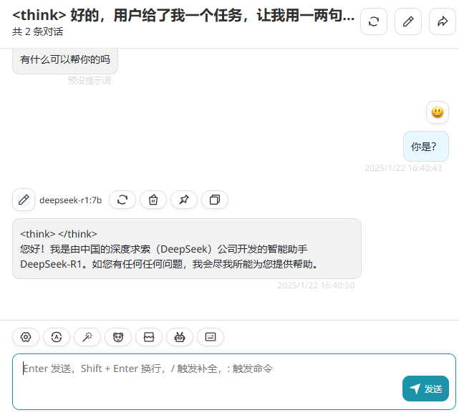Image resolution: width=459 pixels, height=415 pixels.
Task: Pin the deepseek-r1:7b reply
Action: [184, 200]
